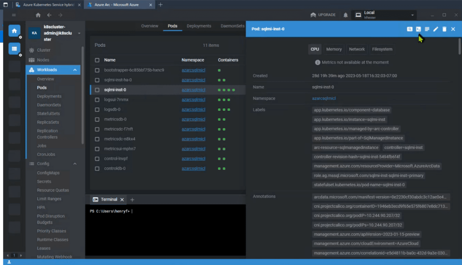The image size is (462, 265).
Task: Open the catalog home hotbar icon
Action: (14, 31)
